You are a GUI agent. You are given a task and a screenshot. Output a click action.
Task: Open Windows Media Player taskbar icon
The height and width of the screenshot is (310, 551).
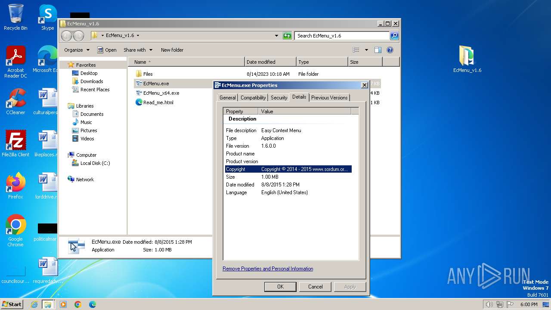63,304
